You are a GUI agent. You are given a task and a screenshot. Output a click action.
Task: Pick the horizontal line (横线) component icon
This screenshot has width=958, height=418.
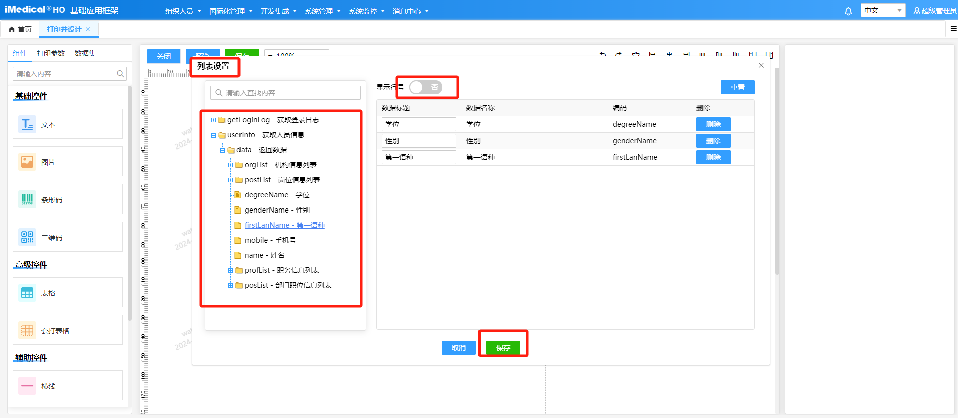(x=27, y=386)
